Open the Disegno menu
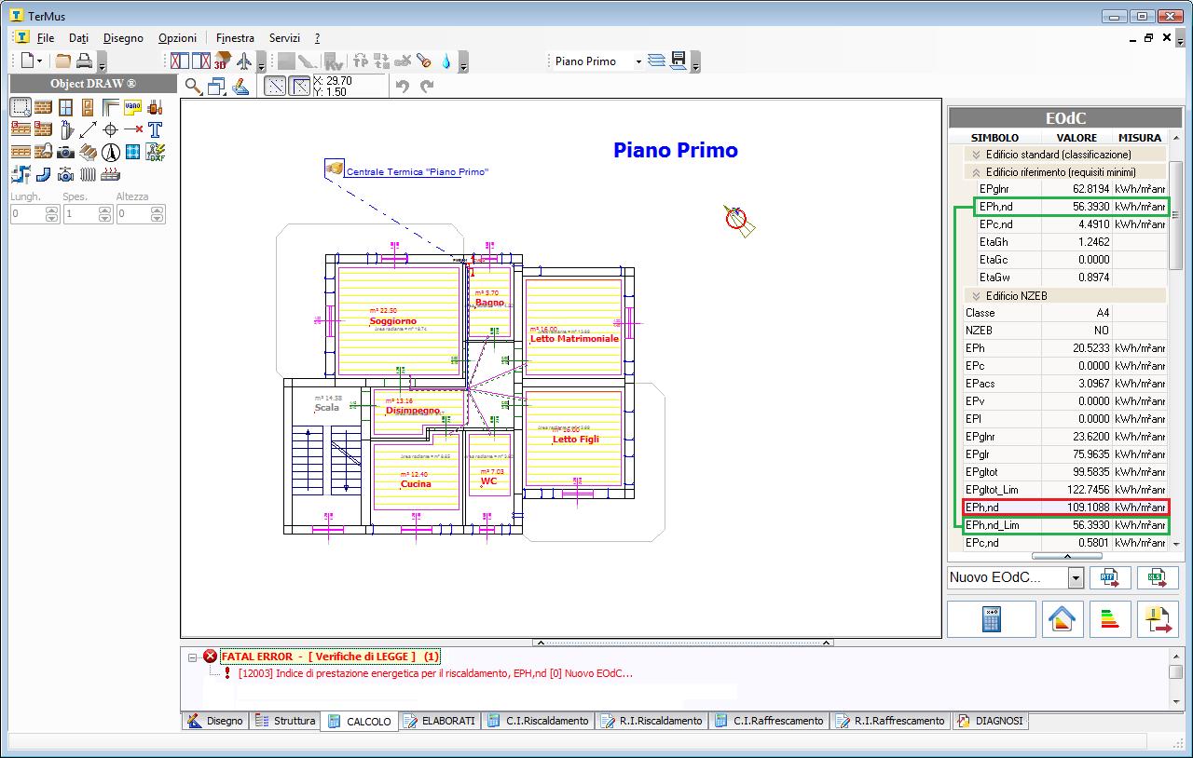Screen dimensions: 1193x758 (123, 38)
